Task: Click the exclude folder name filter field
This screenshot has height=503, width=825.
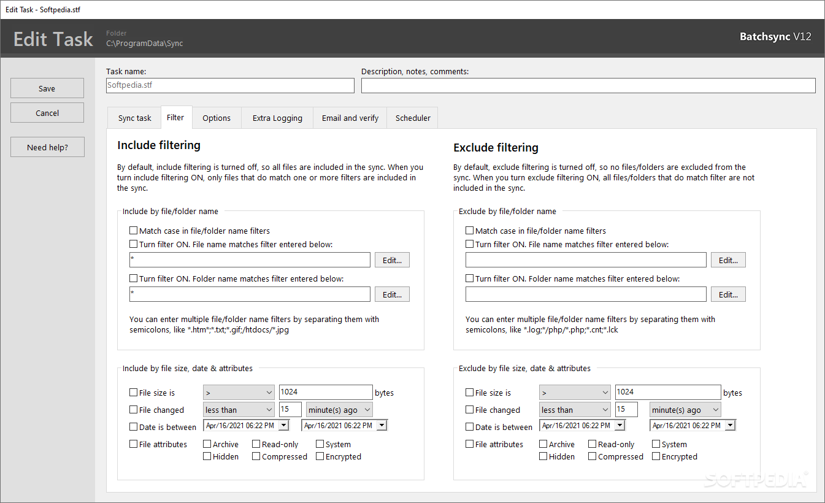Action: (x=586, y=294)
